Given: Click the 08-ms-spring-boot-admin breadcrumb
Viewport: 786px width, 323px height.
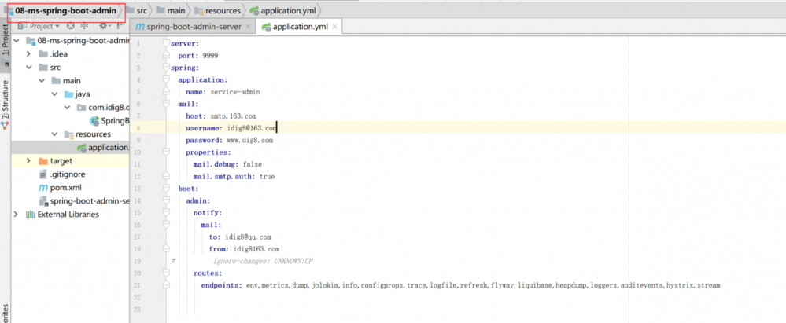Looking at the screenshot, I should point(65,10).
